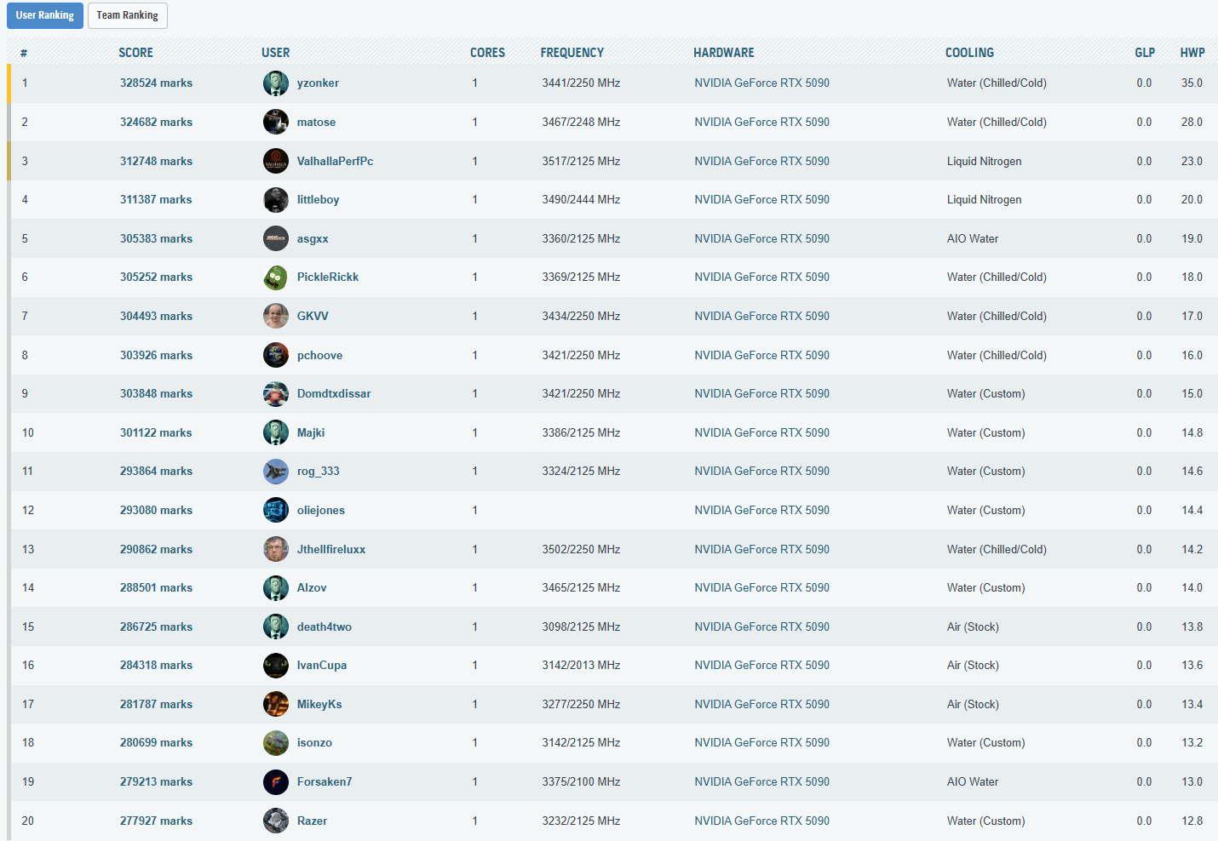Click PickleRickk's green avatar
1218x841 pixels.
(x=275, y=277)
